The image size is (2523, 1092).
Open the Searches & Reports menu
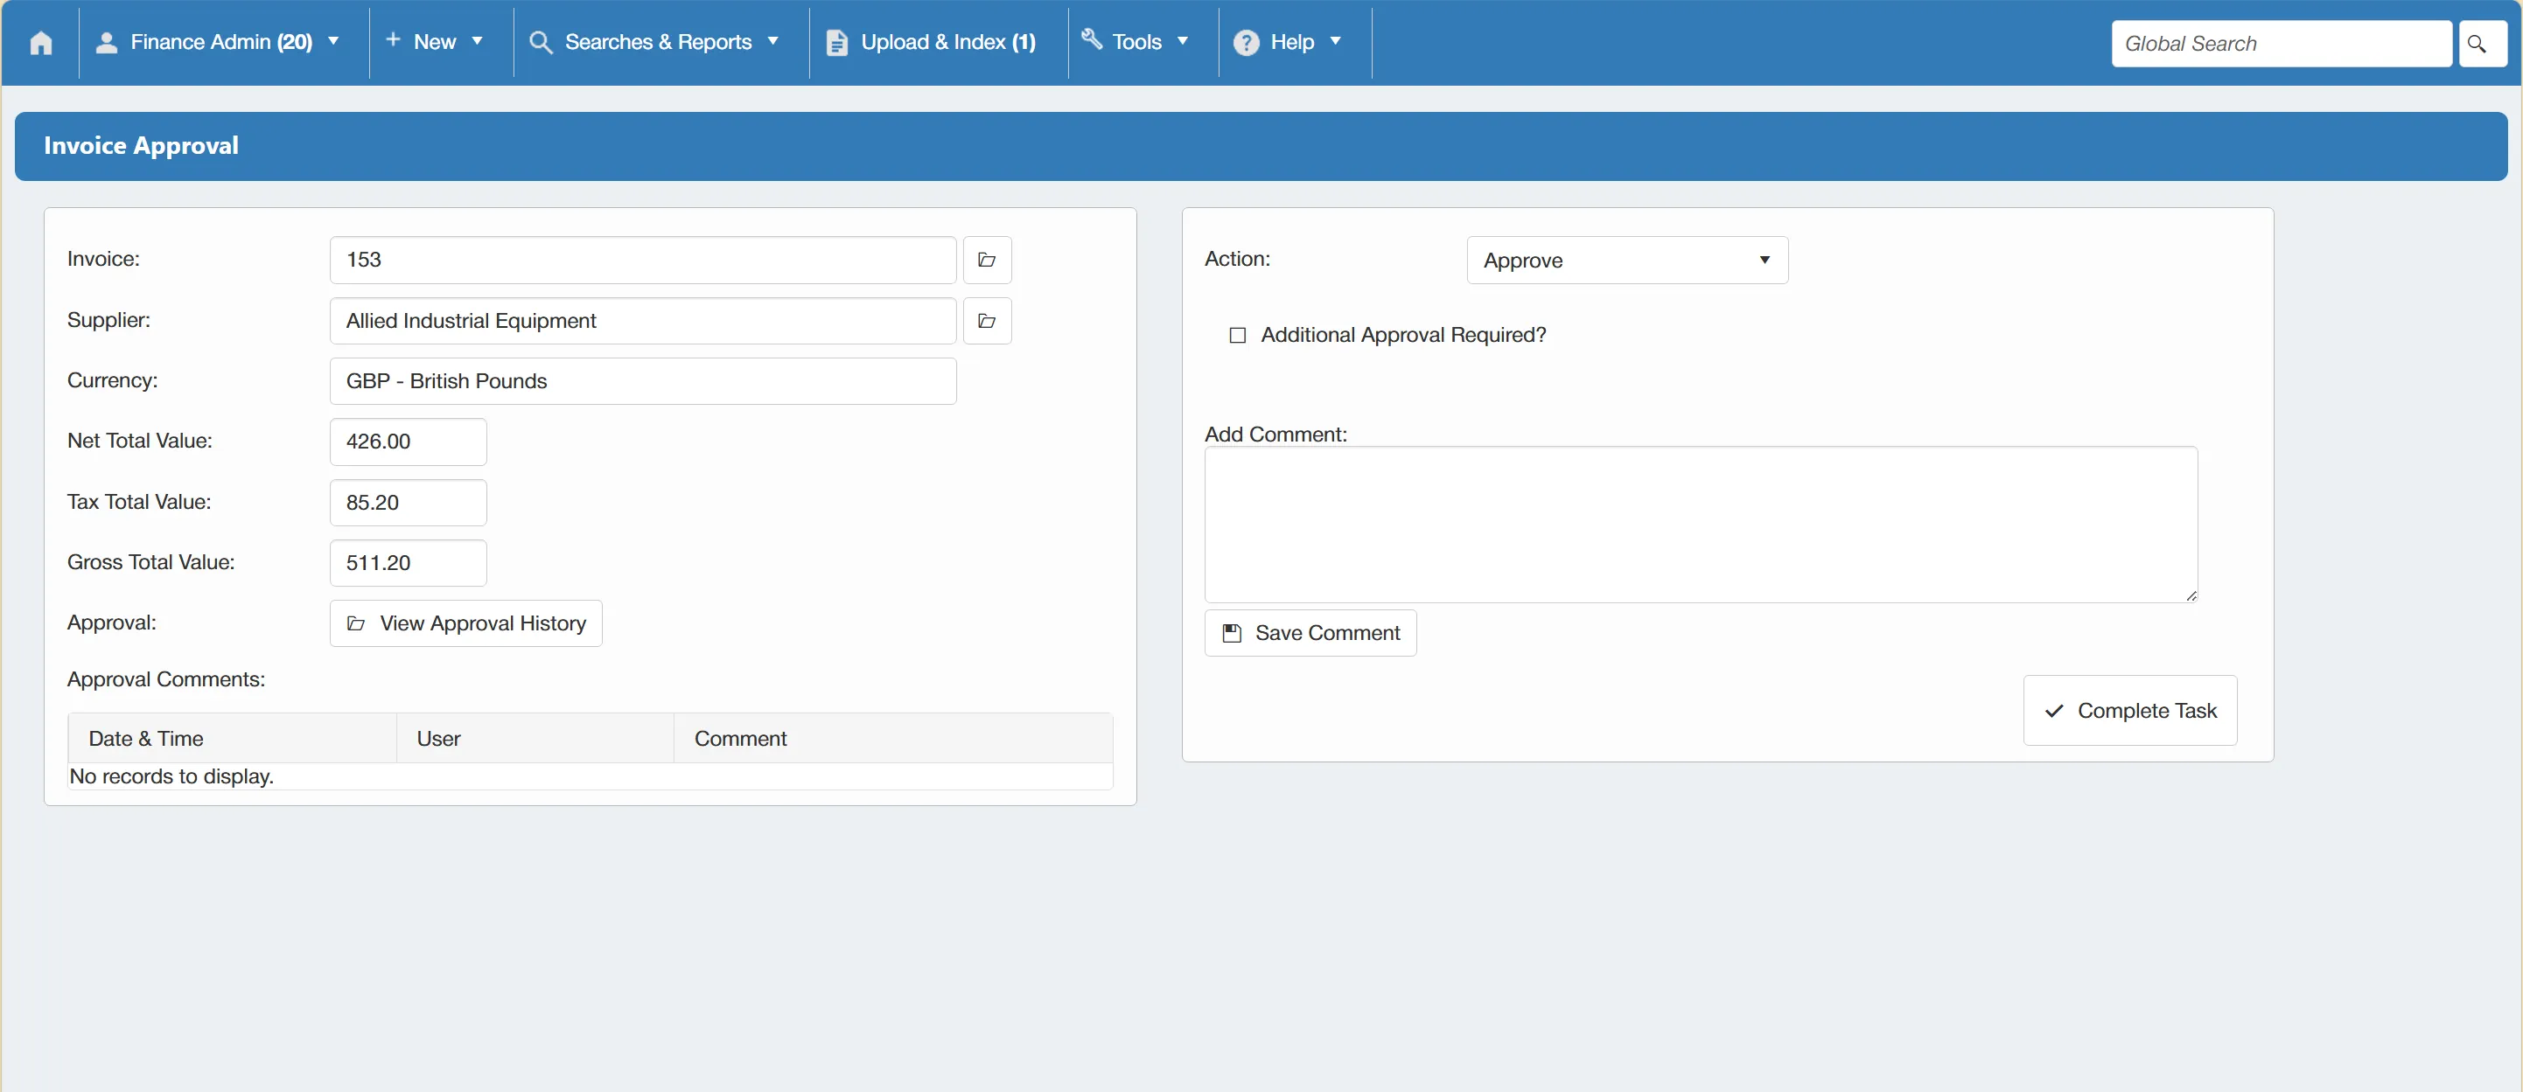click(x=655, y=42)
